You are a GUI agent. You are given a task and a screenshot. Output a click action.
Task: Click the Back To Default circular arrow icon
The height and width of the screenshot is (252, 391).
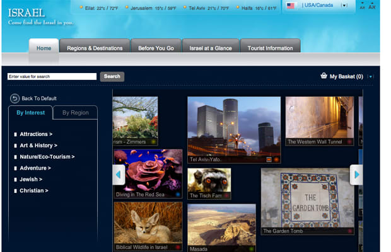(15, 98)
